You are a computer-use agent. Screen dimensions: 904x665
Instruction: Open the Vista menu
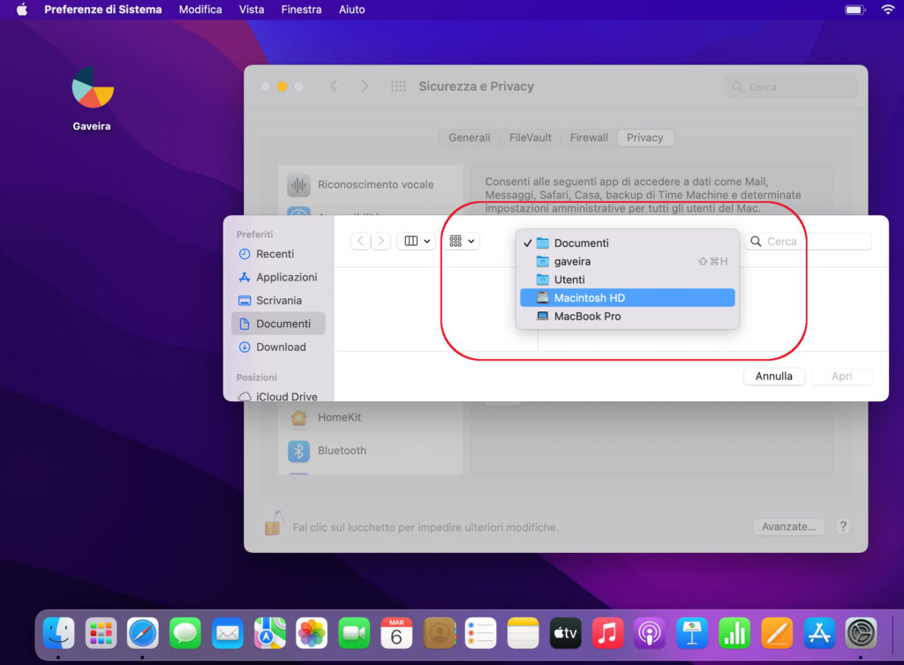[252, 9]
